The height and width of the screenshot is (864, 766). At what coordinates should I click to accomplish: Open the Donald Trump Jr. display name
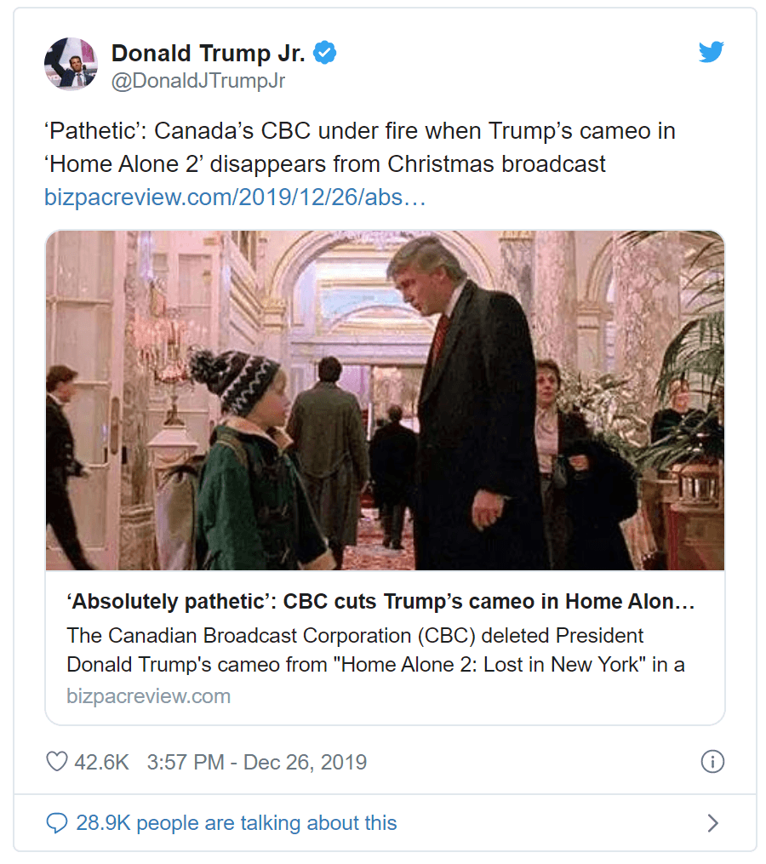pos(208,53)
